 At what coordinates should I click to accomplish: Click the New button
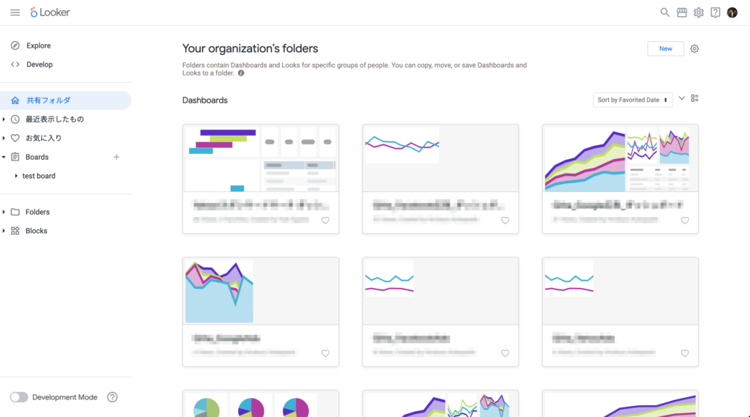click(x=665, y=49)
